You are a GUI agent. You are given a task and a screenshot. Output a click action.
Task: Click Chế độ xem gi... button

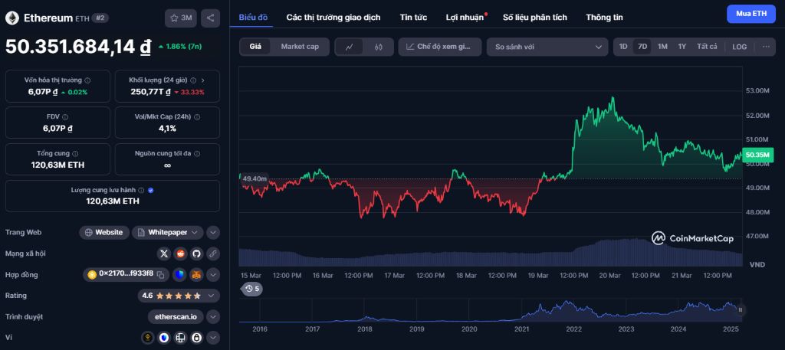click(439, 47)
